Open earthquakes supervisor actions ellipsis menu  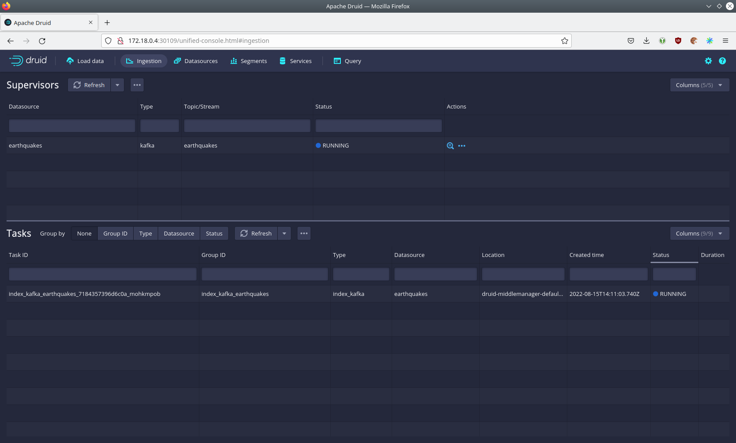(x=462, y=146)
